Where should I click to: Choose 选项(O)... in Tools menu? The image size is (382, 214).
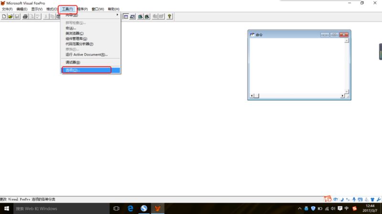pyautogui.click(x=91, y=70)
